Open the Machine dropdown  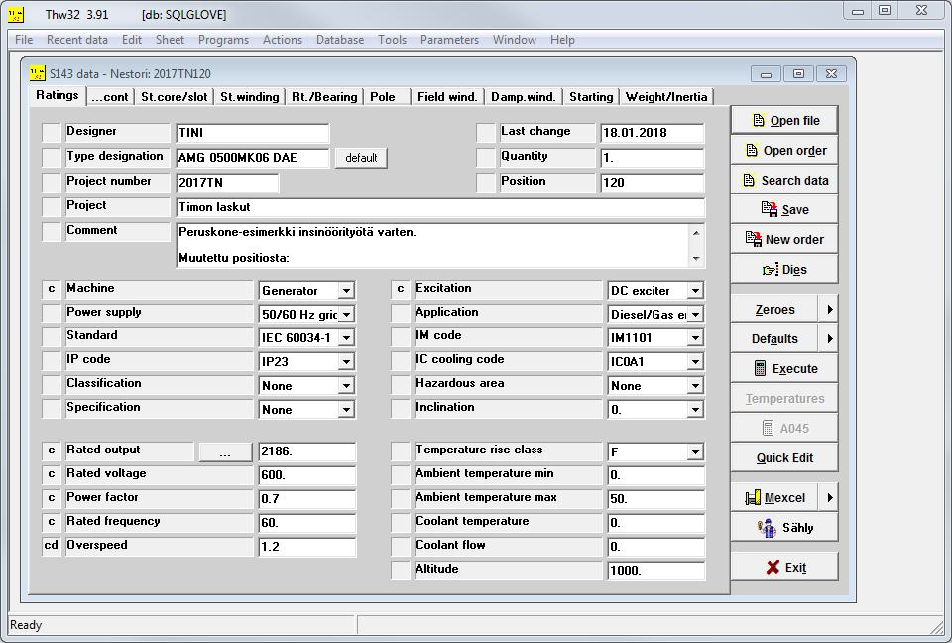pos(346,291)
